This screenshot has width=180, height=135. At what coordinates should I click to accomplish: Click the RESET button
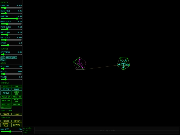[6, 86]
